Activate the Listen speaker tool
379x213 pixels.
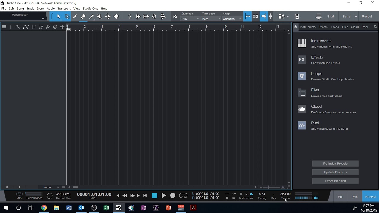[x=116, y=17]
